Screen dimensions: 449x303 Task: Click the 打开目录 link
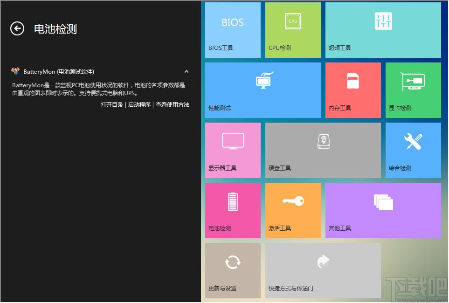[112, 105]
